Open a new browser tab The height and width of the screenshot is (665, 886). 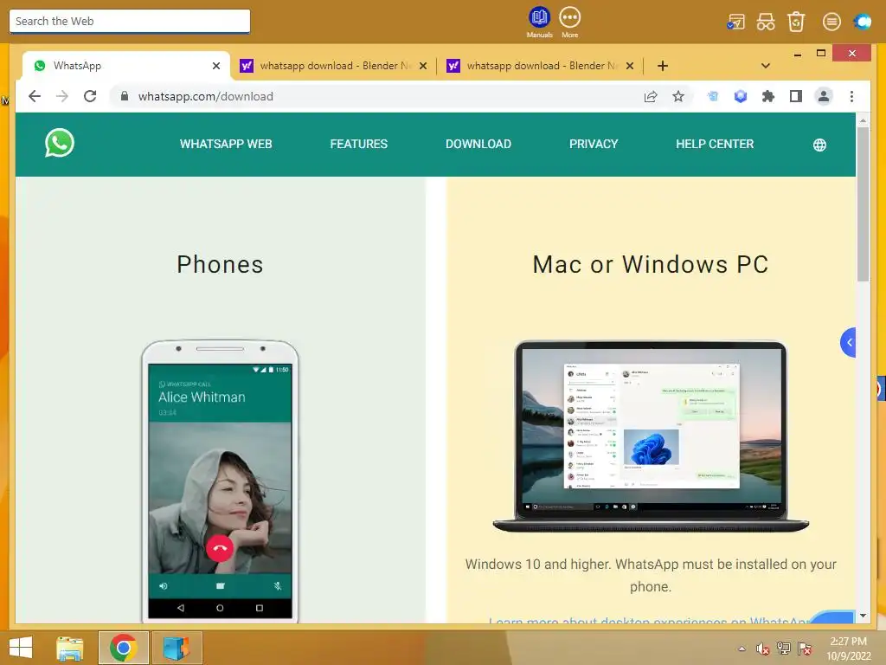click(x=662, y=66)
